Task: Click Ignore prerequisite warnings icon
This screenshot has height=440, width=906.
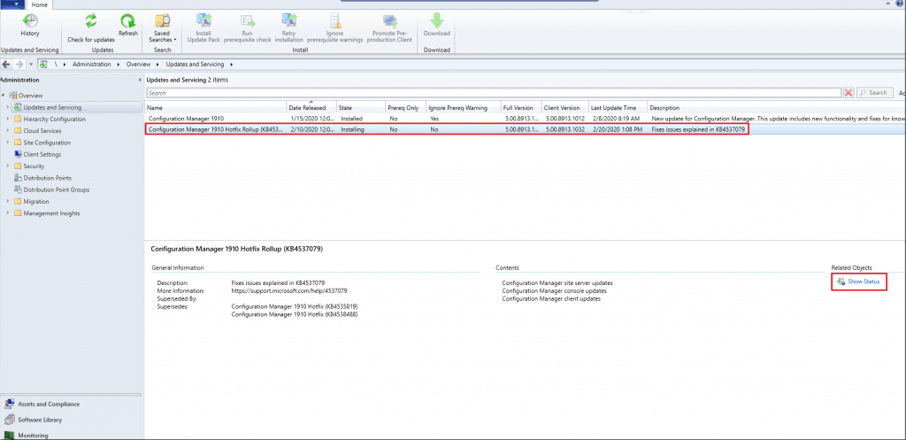Action: pyautogui.click(x=335, y=21)
